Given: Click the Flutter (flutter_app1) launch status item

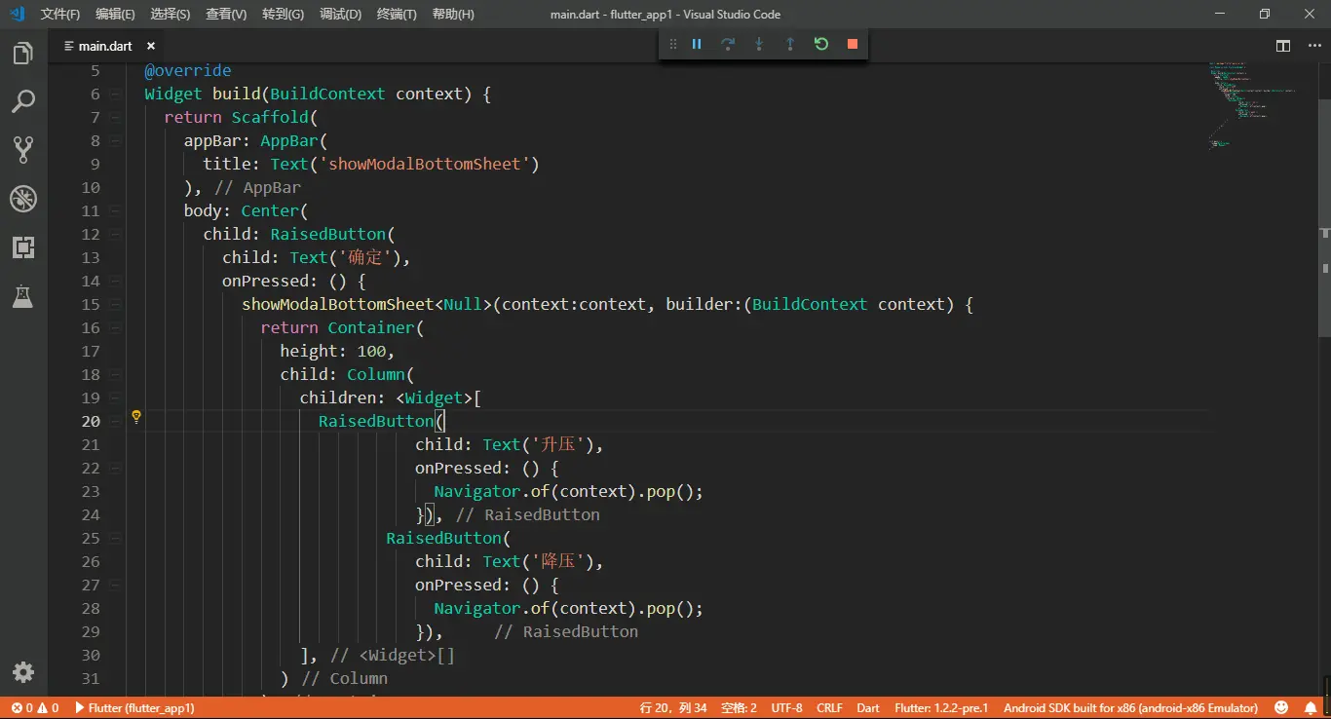Looking at the screenshot, I should (134, 708).
